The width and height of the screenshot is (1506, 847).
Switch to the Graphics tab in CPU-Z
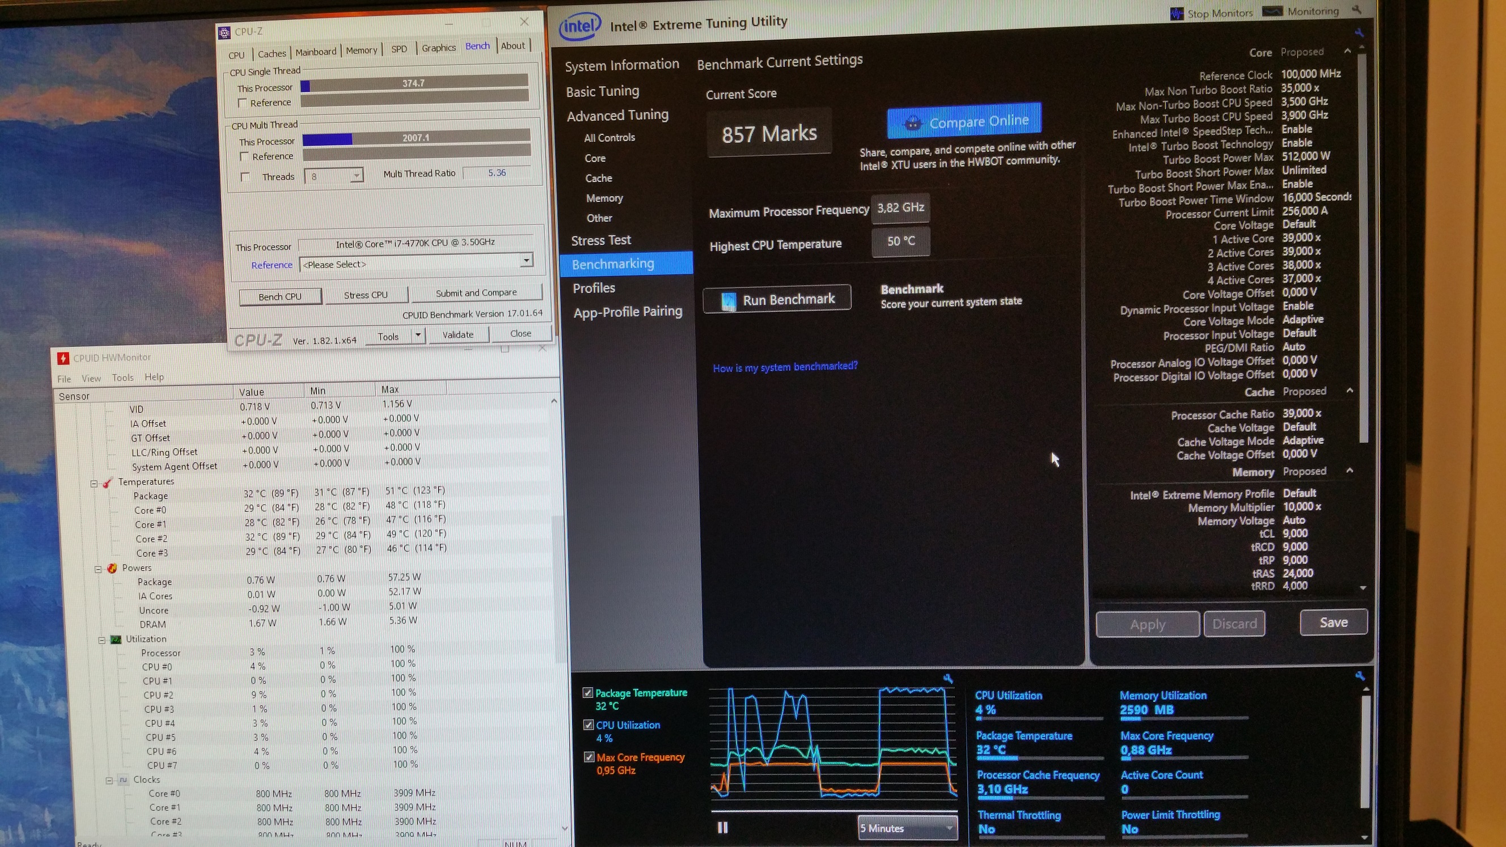pyautogui.click(x=438, y=48)
